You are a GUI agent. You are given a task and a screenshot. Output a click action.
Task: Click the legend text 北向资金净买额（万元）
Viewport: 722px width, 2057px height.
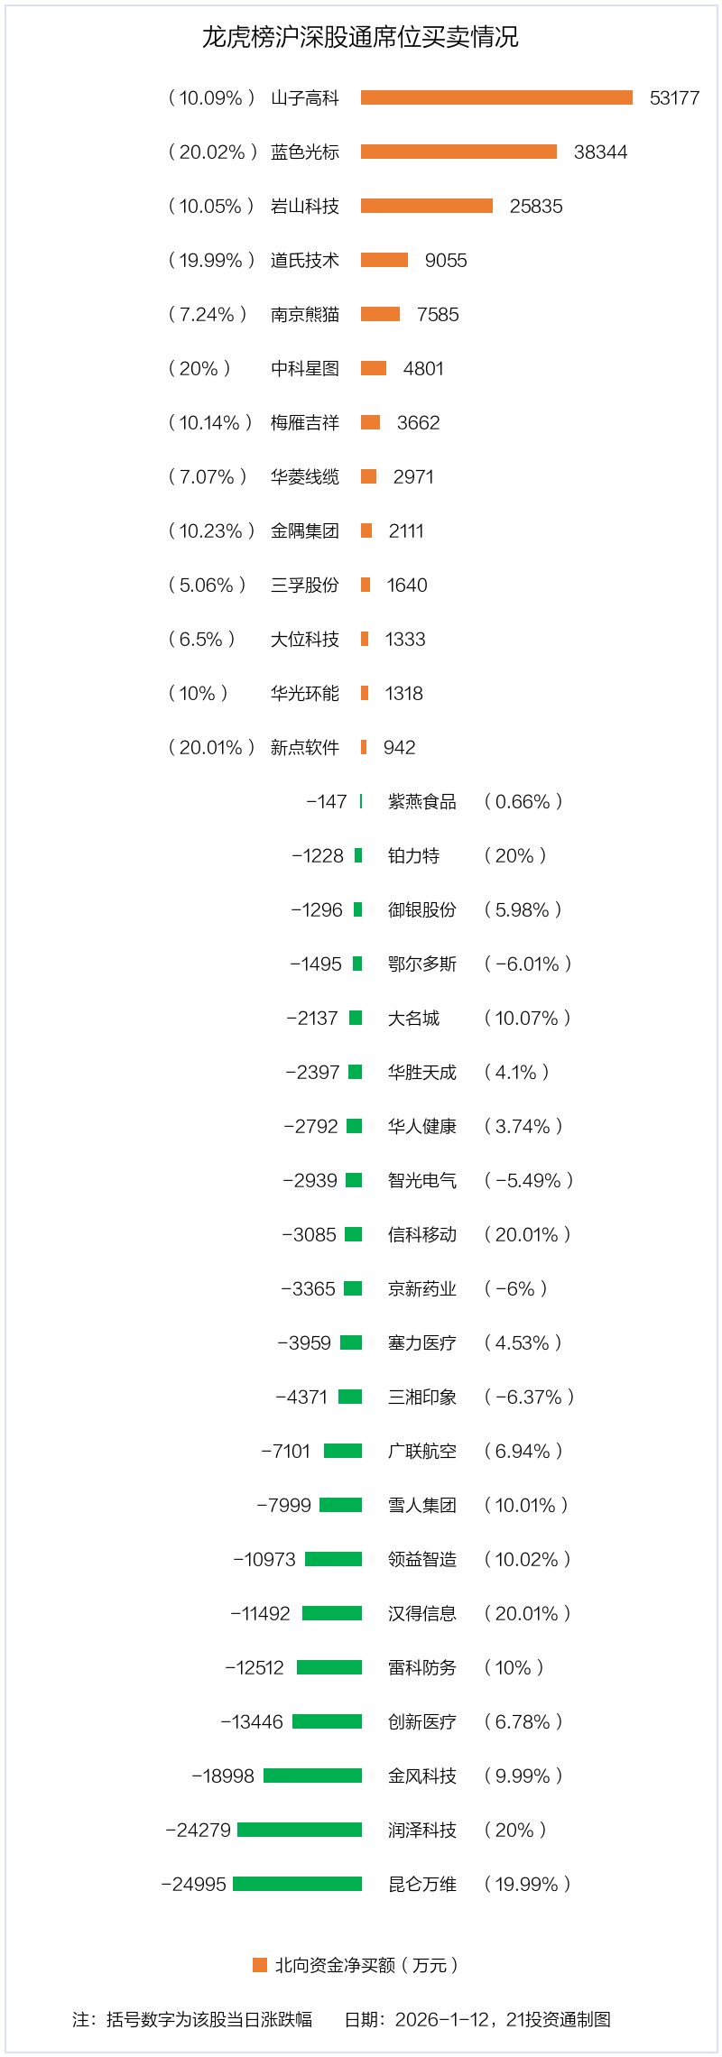(x=366, y=1965)
